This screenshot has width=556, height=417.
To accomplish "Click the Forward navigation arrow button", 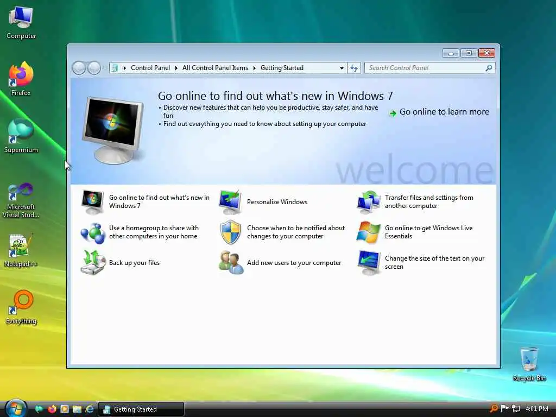I will (94, 68).
